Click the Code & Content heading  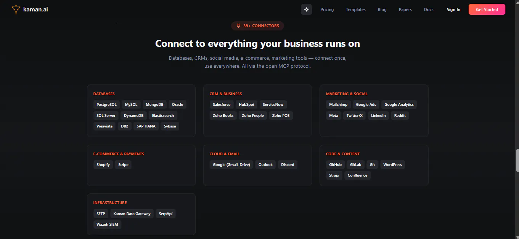(x=343, y=154)
